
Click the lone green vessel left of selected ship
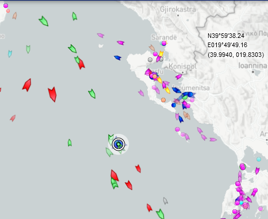coord(70,143)
